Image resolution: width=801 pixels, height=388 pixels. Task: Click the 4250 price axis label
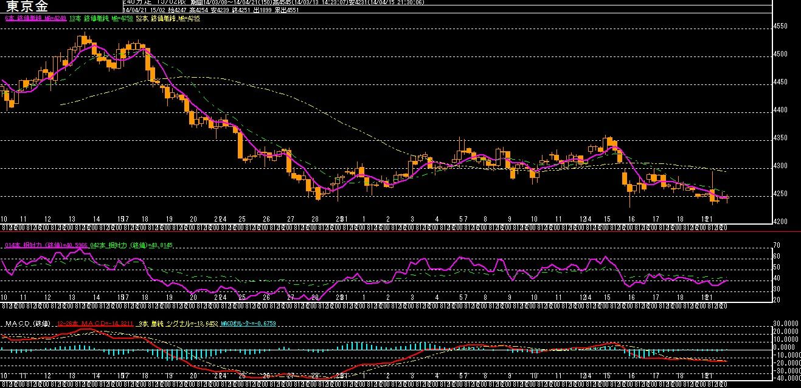(780, 194)
